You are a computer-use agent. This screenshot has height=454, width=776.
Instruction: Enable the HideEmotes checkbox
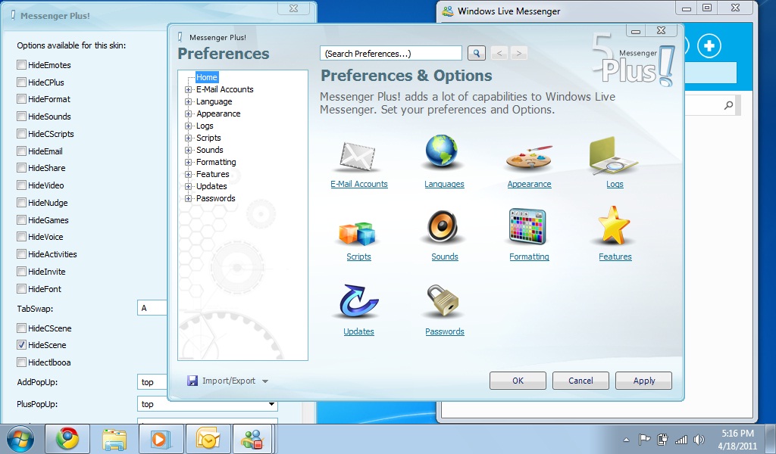point(21,65)
